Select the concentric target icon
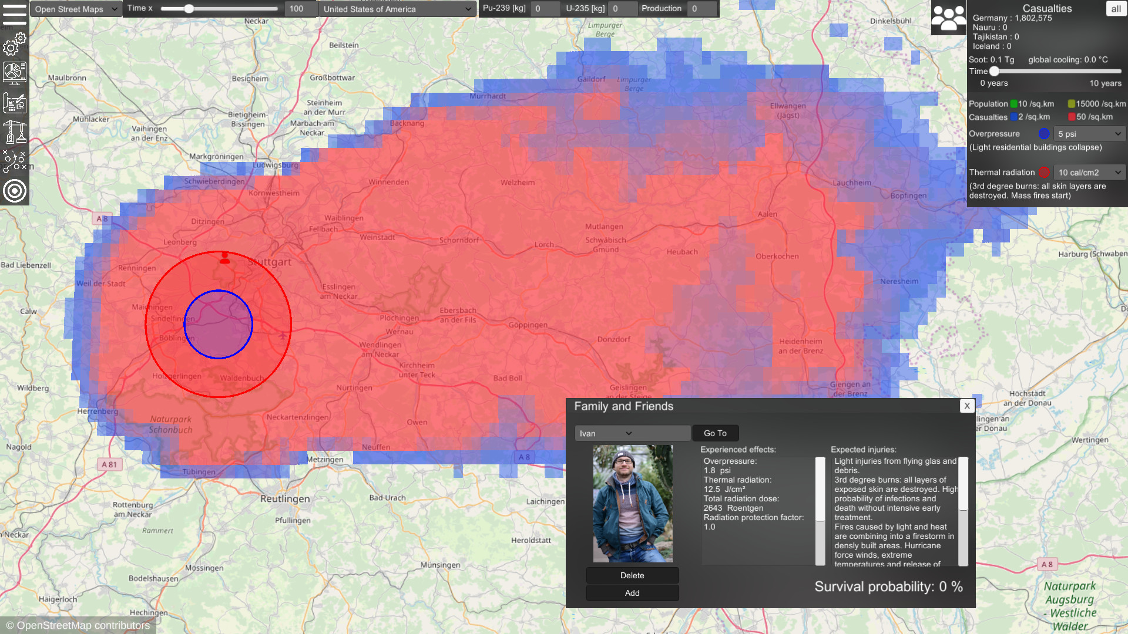Image resolution: width=1128 pixels, height=634 pixels. (x=14, y=191)
